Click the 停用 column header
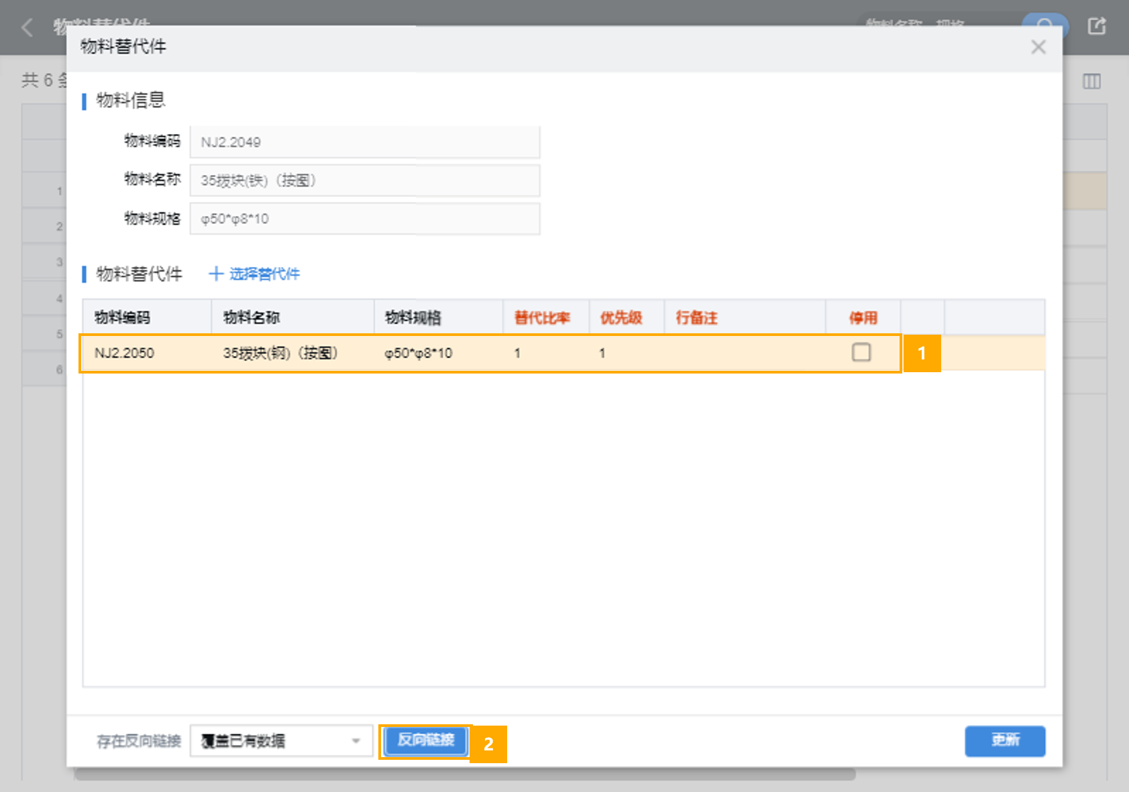This screenshot has width=1129, height=792. coord(863,317)
